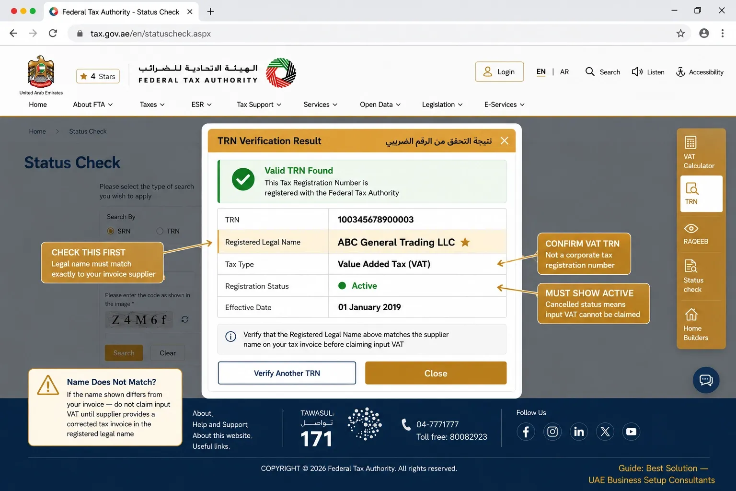
Task: Open the Useful links footer link
Action: pos(211,446)
